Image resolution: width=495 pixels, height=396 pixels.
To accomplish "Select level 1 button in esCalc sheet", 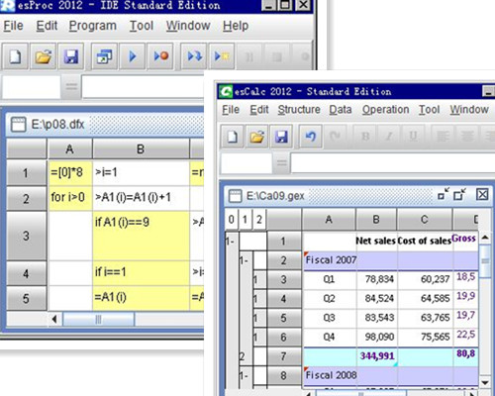I will coord(245,219).
